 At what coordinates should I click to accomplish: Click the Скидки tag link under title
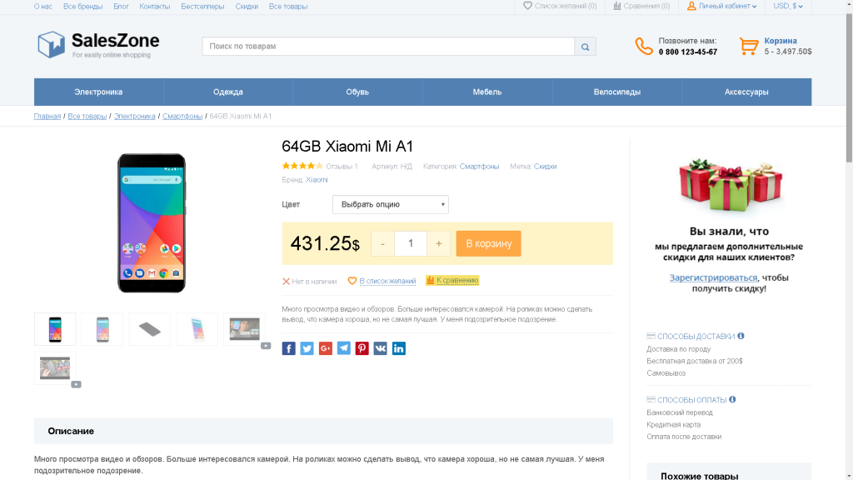(x=545, y=167)
